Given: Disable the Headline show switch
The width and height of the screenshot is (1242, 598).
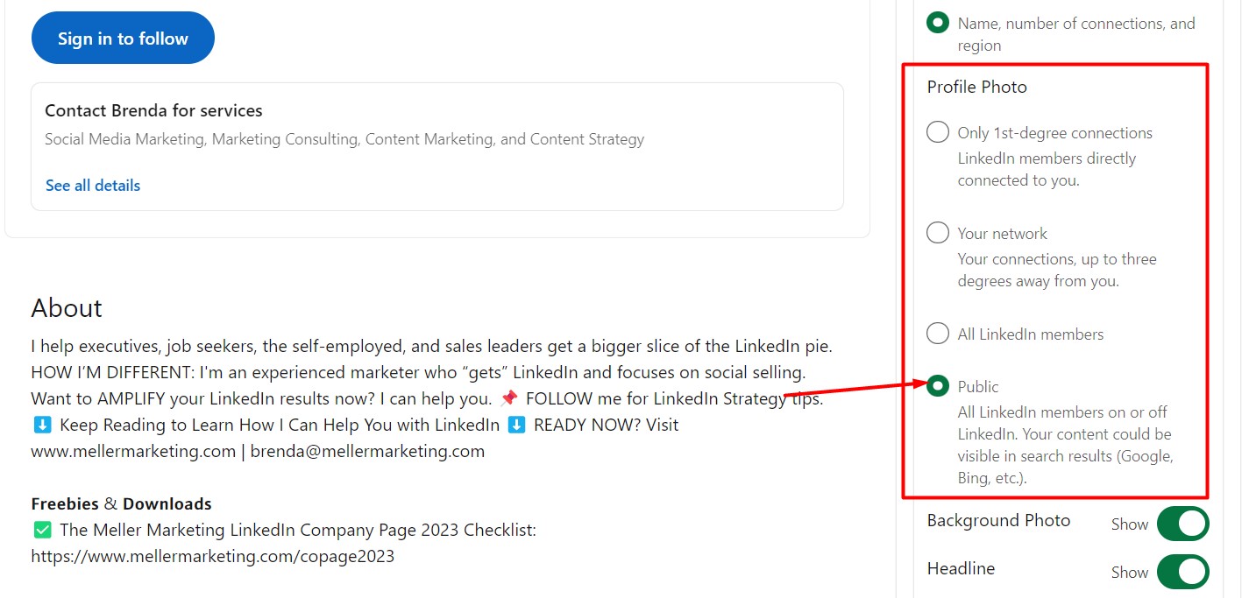Looking at the screenshot, I should pos(1182,572).
